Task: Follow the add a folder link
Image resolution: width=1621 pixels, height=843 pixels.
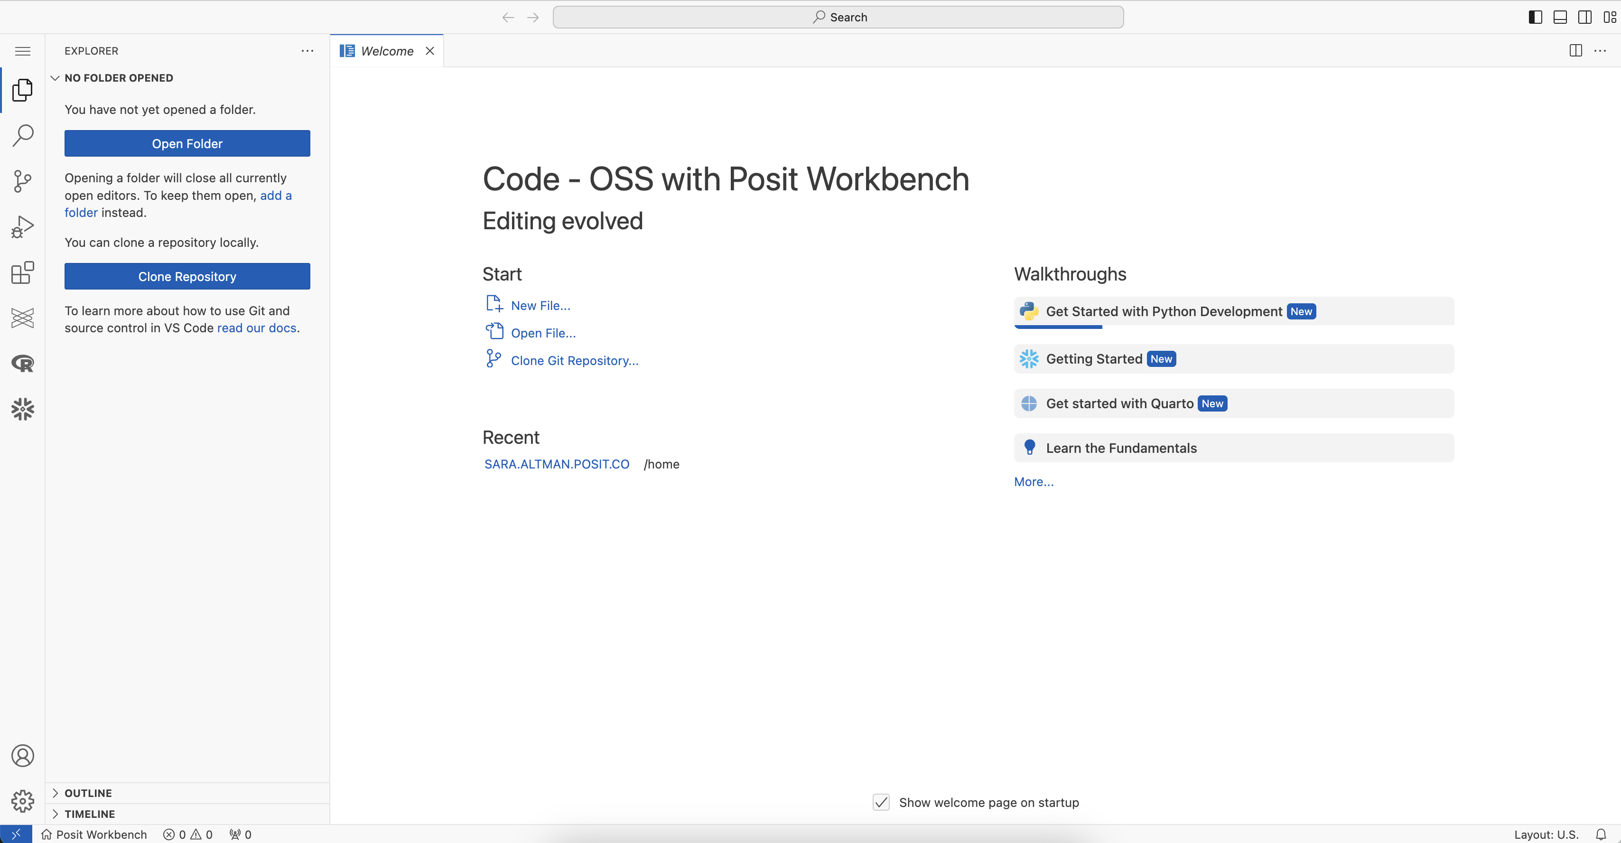Action: pyautogui.click(x=276, y=195)
